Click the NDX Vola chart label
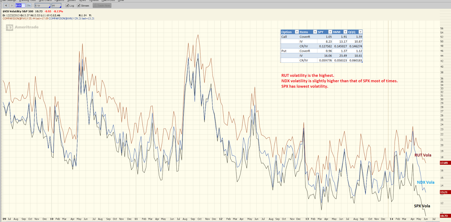451x222 pixels. click(x=426, y=182)
